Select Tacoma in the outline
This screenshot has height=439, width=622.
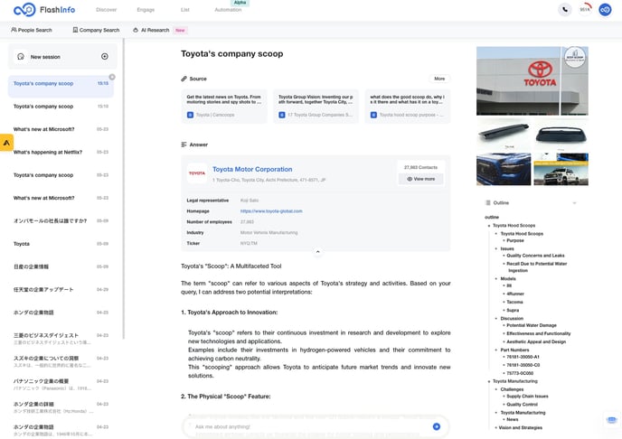[514, 302]
